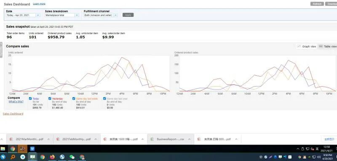
Task: Open File Explorer from the black taskbar
Action: [3, 148]
